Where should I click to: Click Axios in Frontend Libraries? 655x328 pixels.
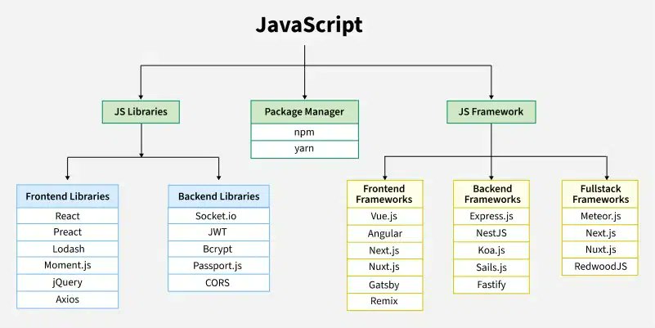pos(68,299)
